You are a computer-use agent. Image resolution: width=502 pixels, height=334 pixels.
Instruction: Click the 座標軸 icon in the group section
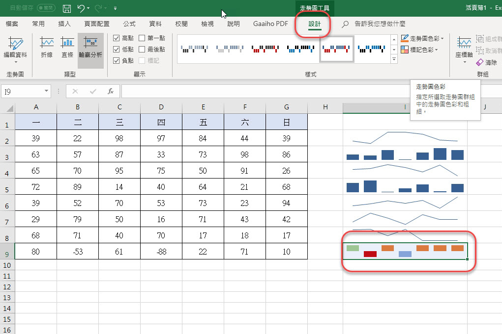click(464, 49)
